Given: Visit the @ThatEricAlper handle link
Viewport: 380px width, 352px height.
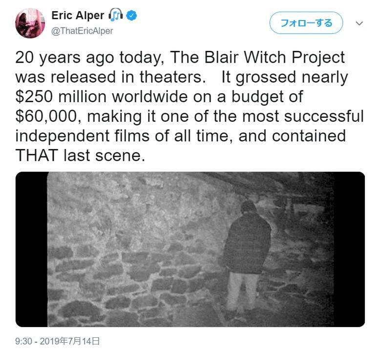Looking at the screenshot, I should click(83, 31).
